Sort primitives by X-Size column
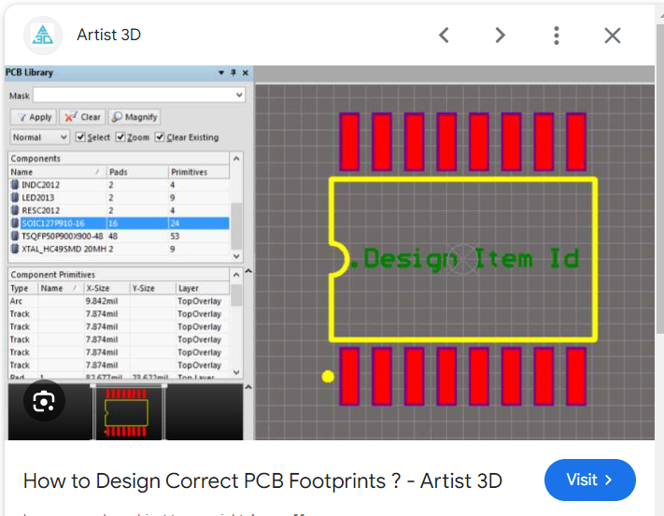The height and width of the screenshot is (516, 664). (106, 288)
